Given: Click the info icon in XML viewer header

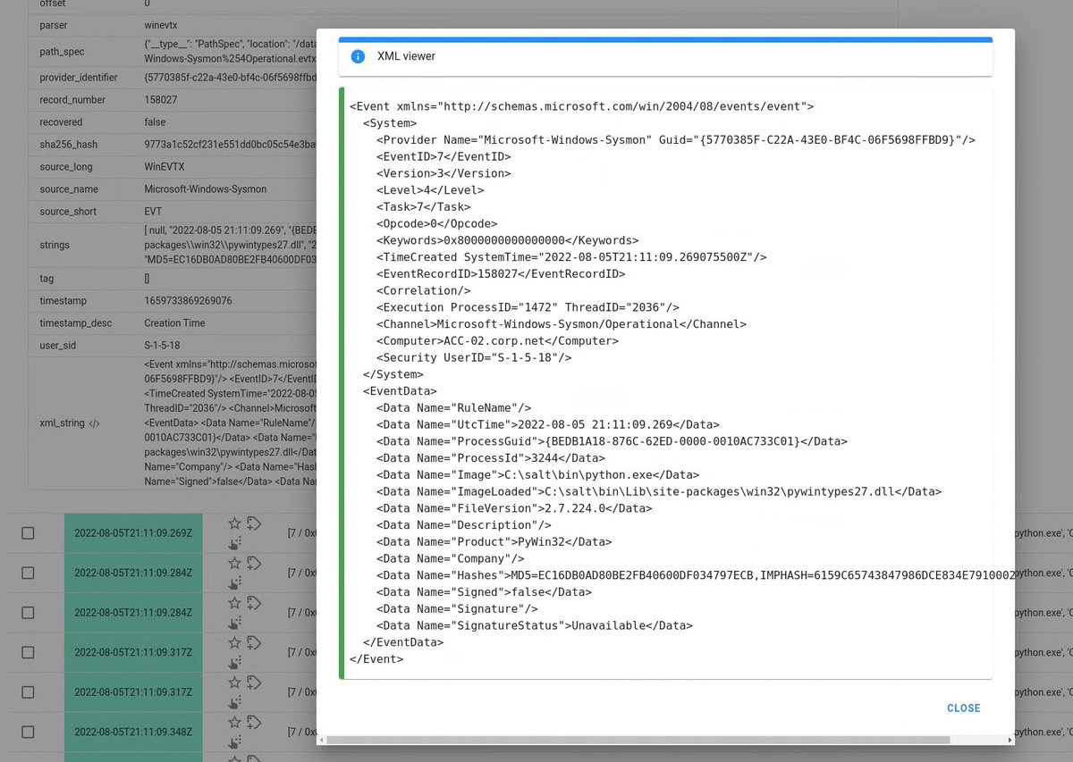Looking at the screenshot, I should pos(358,56).
